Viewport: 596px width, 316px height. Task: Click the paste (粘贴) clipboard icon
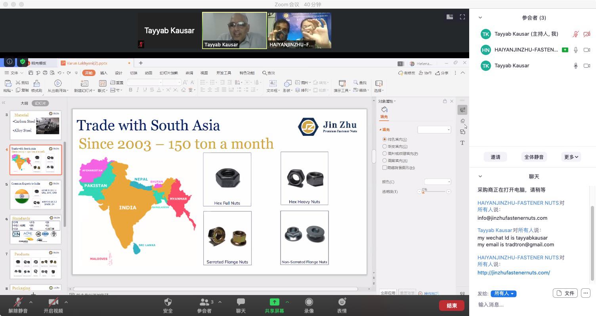[8, 83]
